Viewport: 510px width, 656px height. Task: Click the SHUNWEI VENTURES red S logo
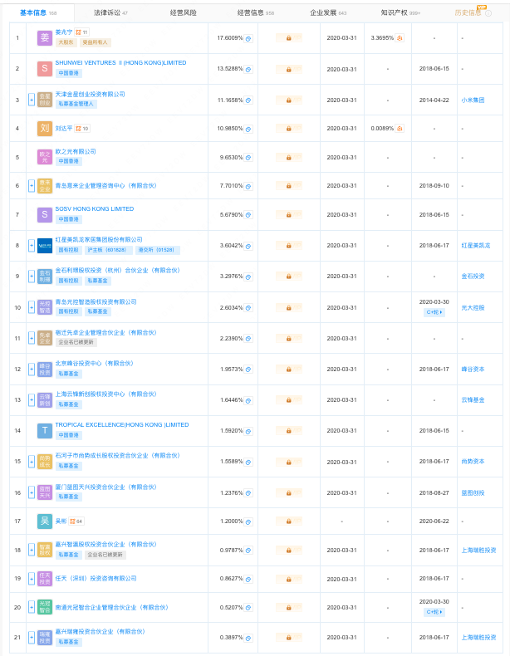(x=45, y=69)
